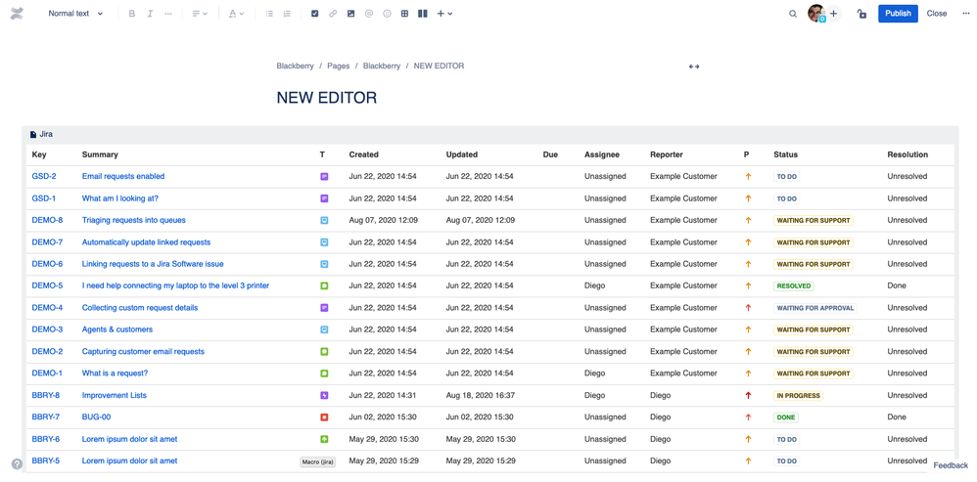Viewport: 977px width, 482px height.
Task: Click the Confluence logo icon
Action: point(18,13)
